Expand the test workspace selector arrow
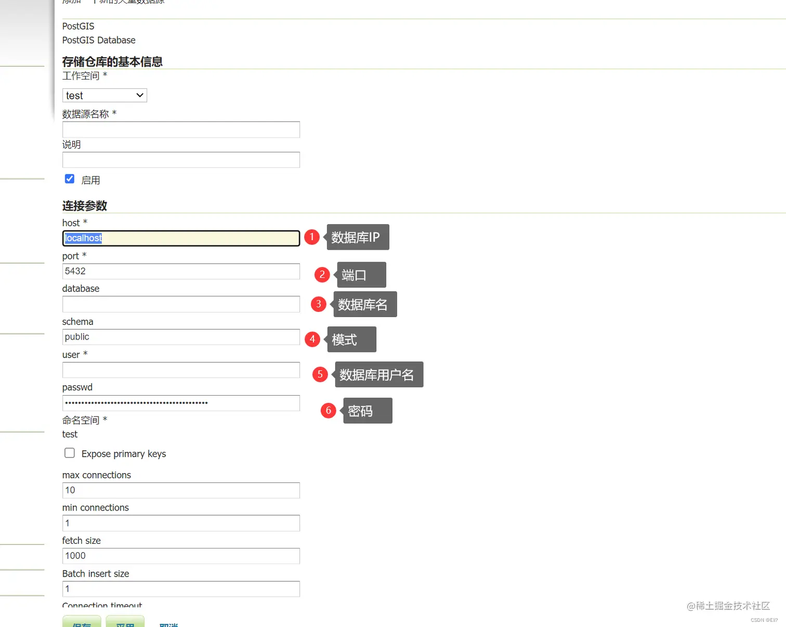 click(x=139, y=95)
